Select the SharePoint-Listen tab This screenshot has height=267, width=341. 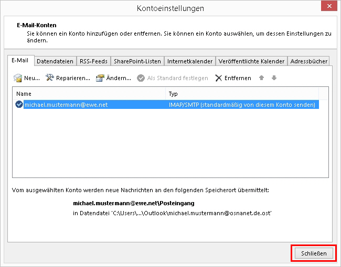pos(137,61)
